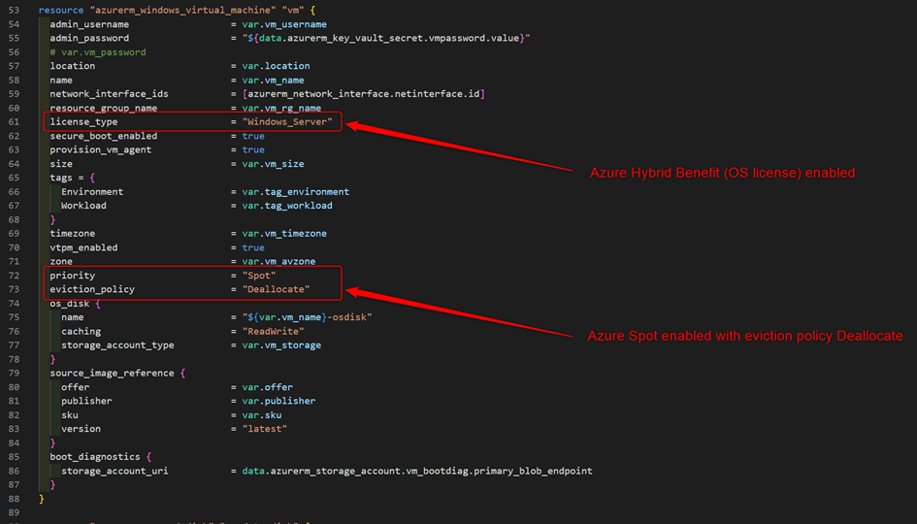The image size is (917, 524).
Task: Click the provision_vm_agent attribute
Action: point(101,149)
